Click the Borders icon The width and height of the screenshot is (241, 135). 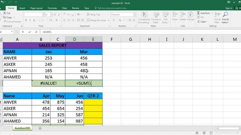(x=42, y=20)
